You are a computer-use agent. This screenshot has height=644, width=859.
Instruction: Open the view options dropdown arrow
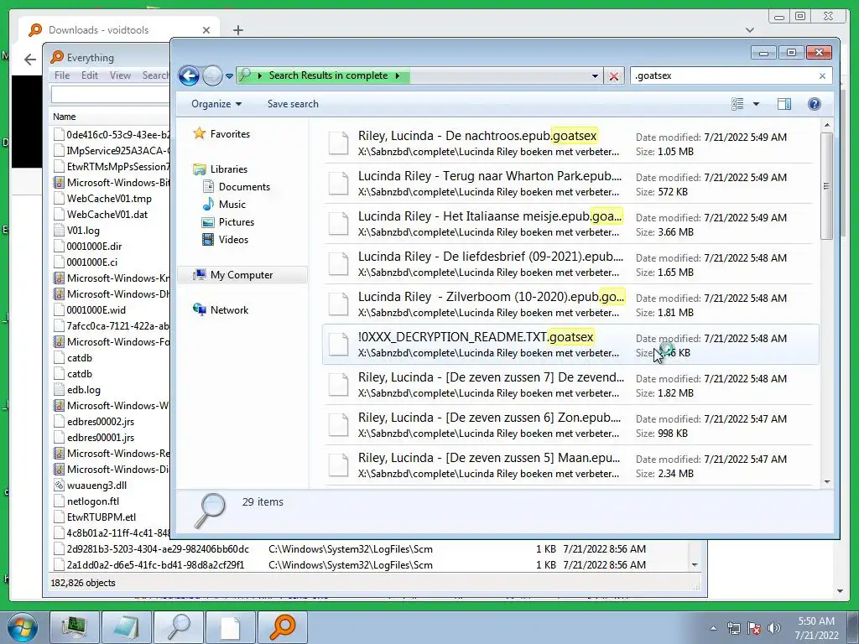point(756,104)
